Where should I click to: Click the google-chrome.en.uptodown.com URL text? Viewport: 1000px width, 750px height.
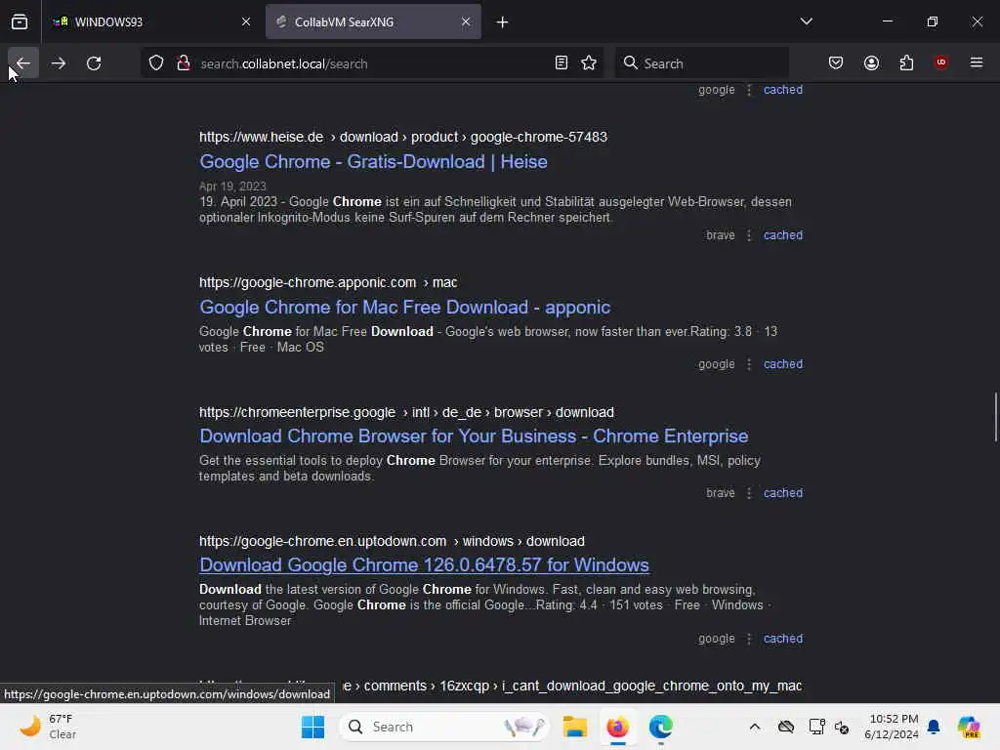(392, 541)
